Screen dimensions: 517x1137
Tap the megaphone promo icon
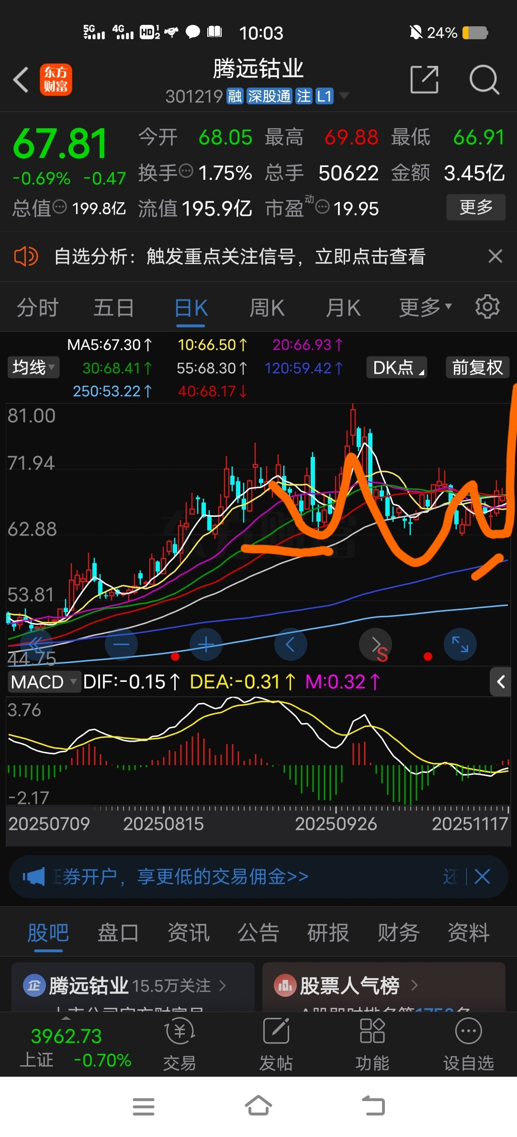point(34,877)
